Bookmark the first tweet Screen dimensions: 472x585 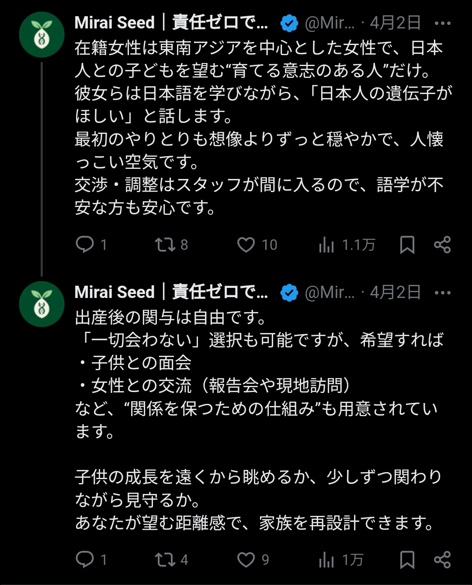click(x=407, y=245)
